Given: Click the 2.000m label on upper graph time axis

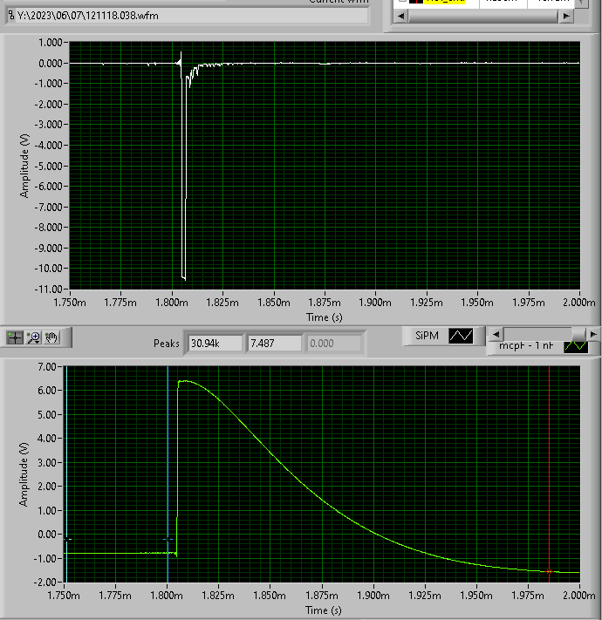Looking at the screenshot, I should 579,303.
